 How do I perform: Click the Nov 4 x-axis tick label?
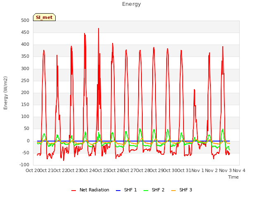pos(239,170)
